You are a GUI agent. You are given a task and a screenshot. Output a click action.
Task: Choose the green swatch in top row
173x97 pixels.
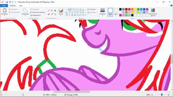coord(138,9)
